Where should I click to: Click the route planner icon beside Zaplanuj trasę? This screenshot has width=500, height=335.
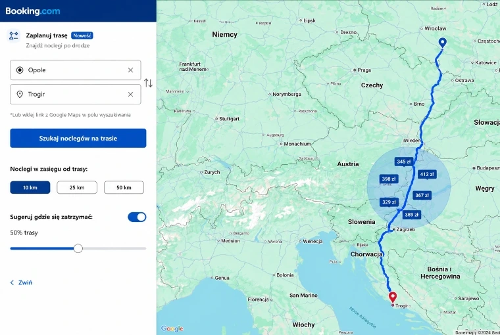[x=13, y=35]
